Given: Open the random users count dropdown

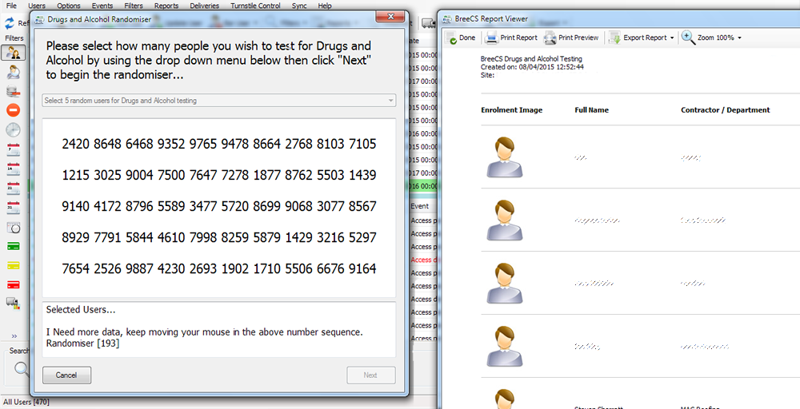Looking at the screenshot, I should coord(218,101).
